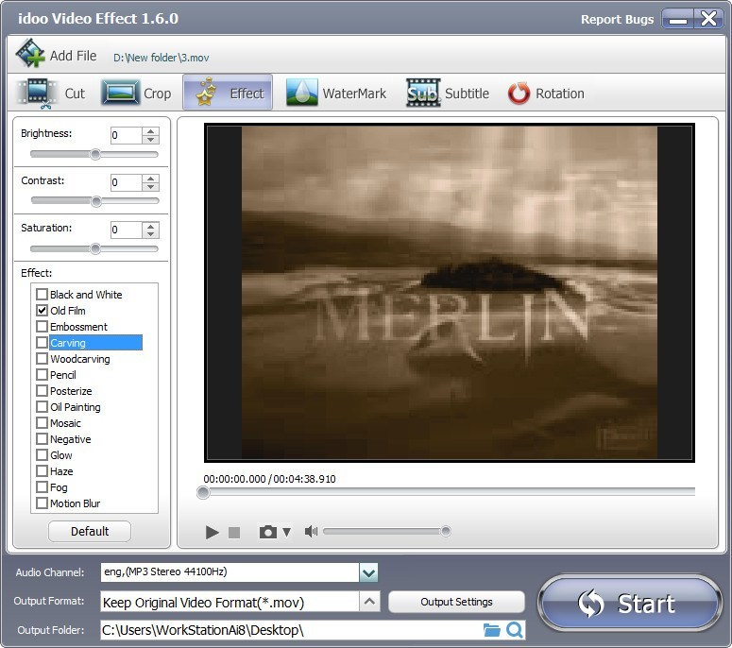Screen dimensions: 732x648
Task: Enable the Mosaic effect
Action: [x=42, y=422]
